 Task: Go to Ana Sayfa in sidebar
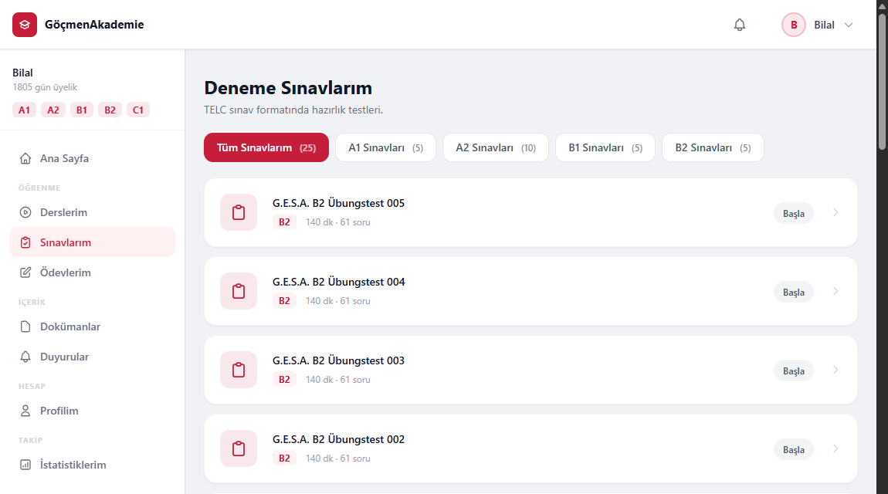pyautogui.click(x=93, y=158)
